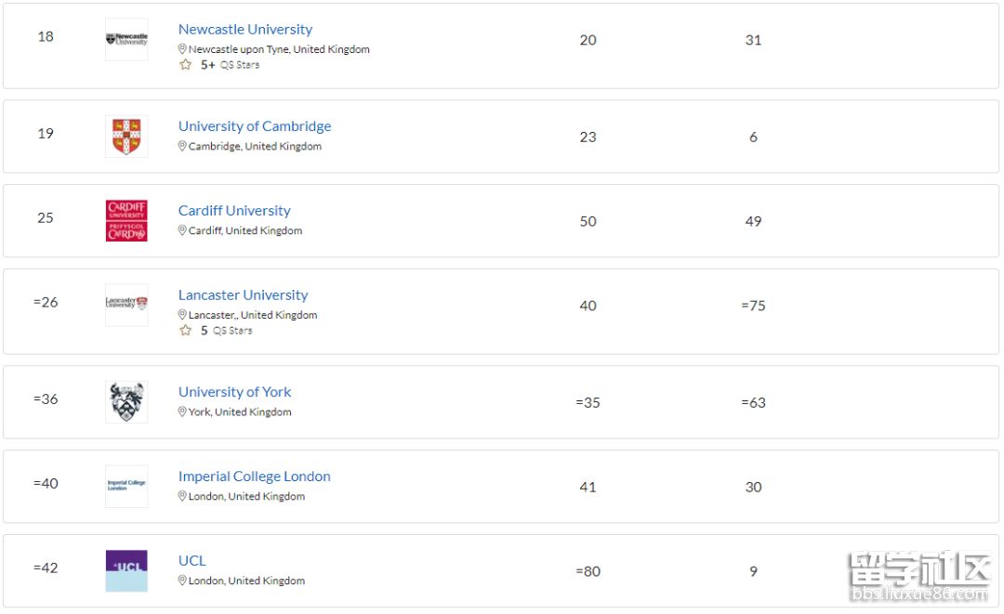Click the Lancaster University logo
This screenshot has height=614, width=1004.
(x=126, y=303)
